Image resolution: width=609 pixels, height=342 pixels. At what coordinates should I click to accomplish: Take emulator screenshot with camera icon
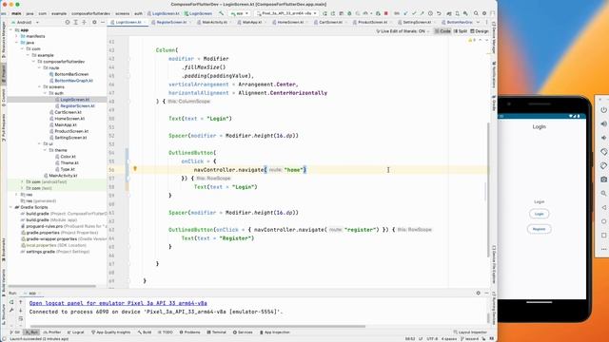coord(603,180)
